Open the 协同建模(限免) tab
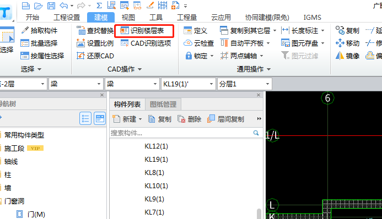The width and height of the screenshot is (382, 219). point(267,17)
